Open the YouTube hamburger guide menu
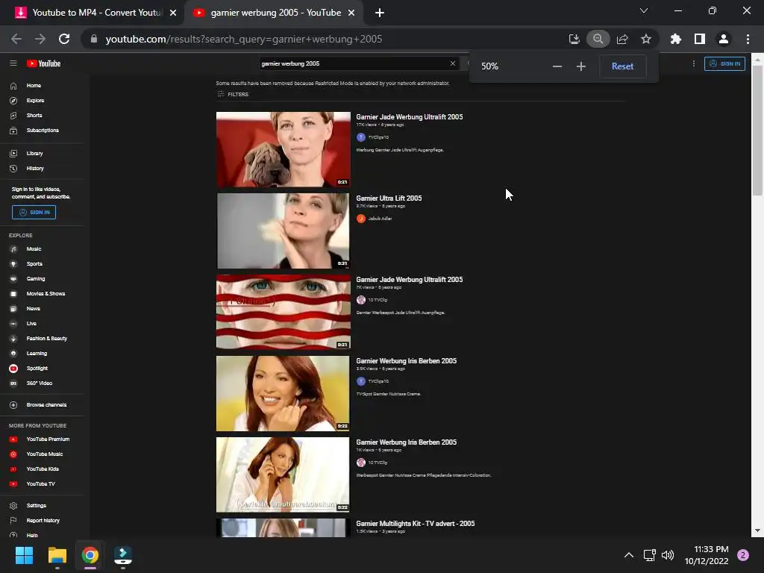This screenshot has height=573, width=764. 13,63
